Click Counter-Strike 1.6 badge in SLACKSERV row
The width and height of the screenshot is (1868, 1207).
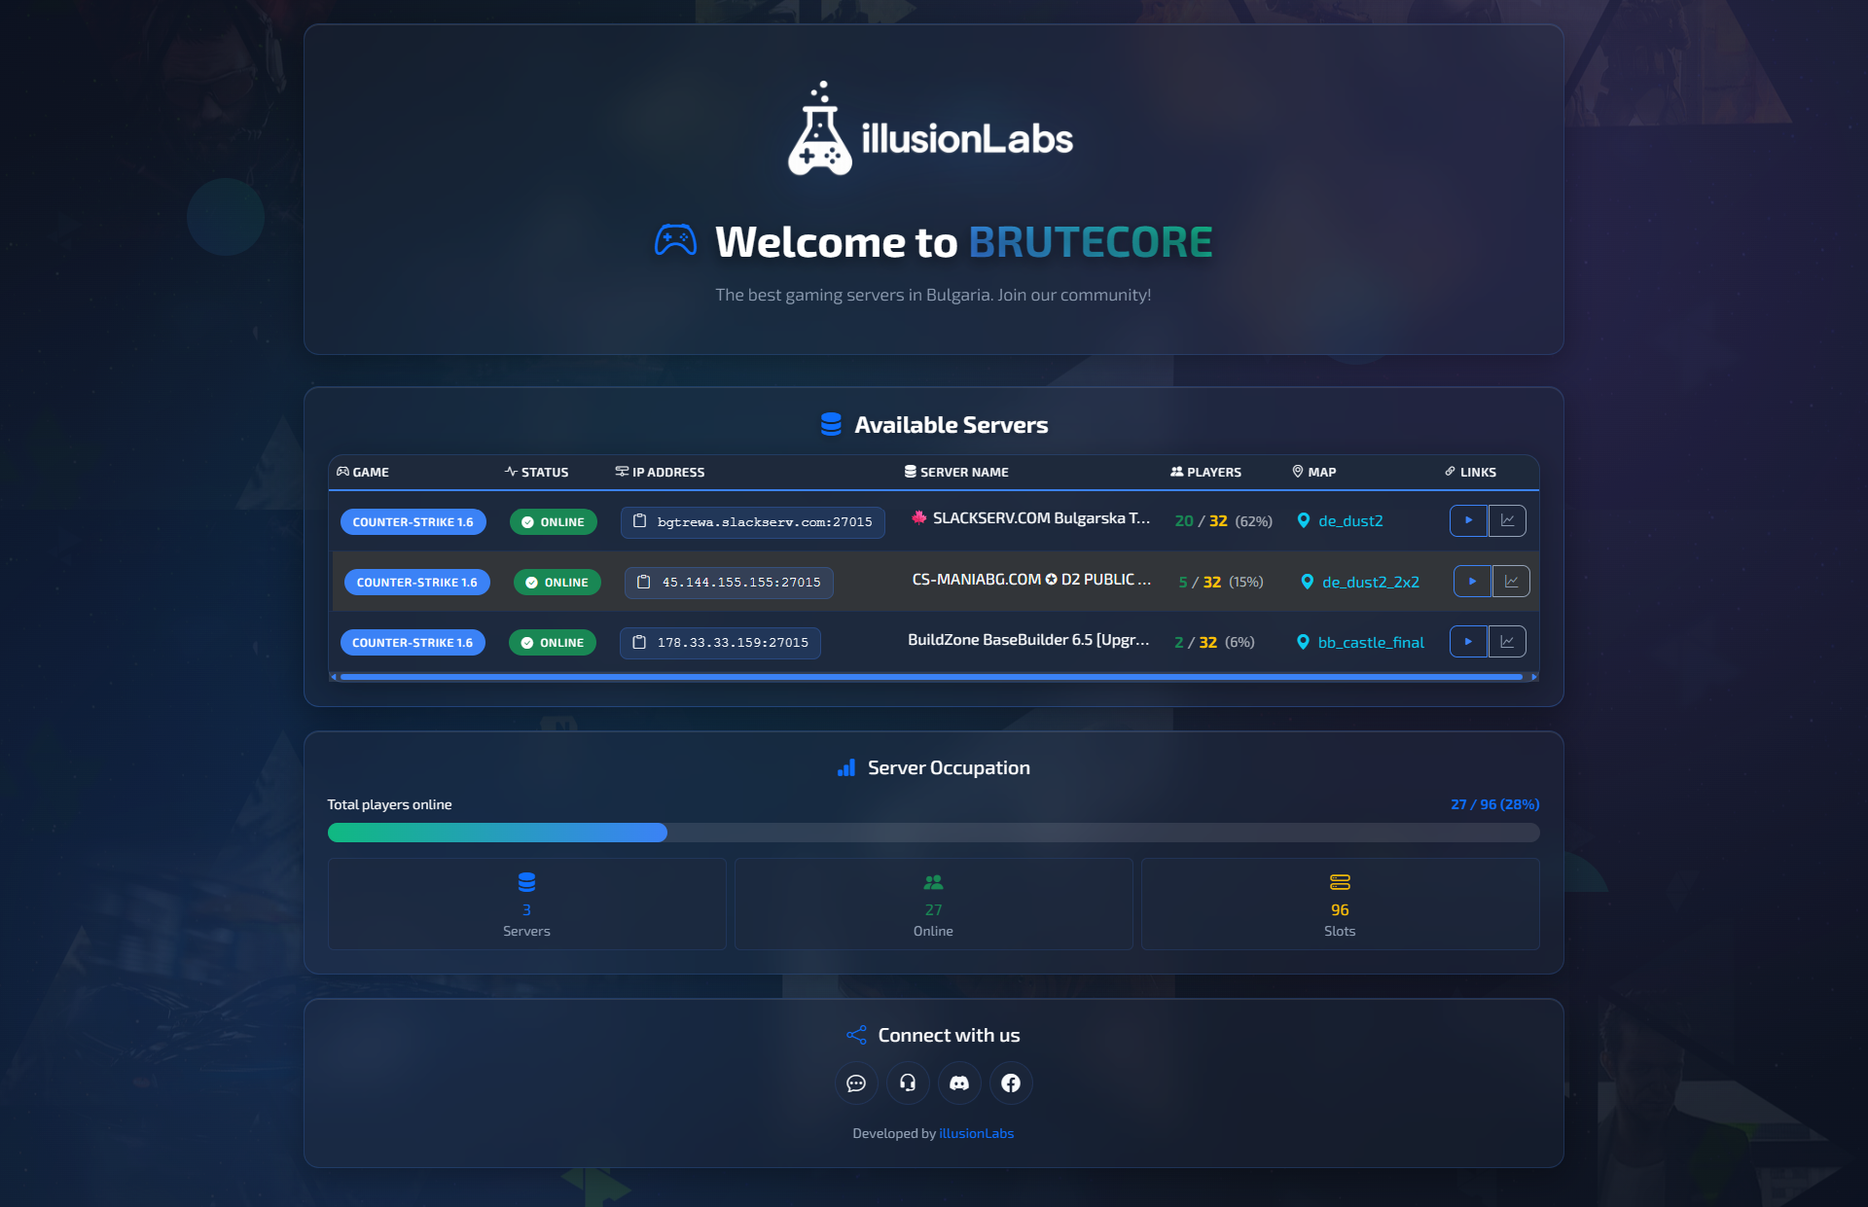(x=413, y=521)
